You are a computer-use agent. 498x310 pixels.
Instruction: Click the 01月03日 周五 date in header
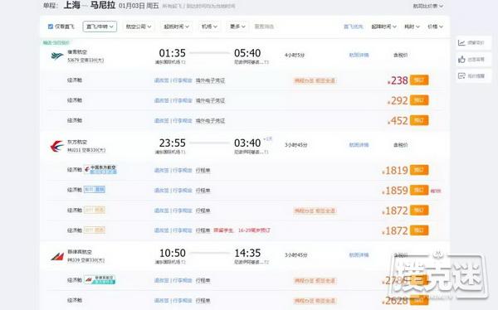tap(139, 6)
